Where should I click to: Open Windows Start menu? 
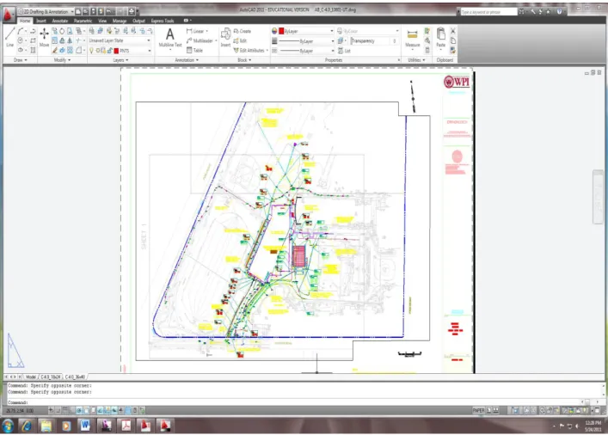(x=8, y=426)
